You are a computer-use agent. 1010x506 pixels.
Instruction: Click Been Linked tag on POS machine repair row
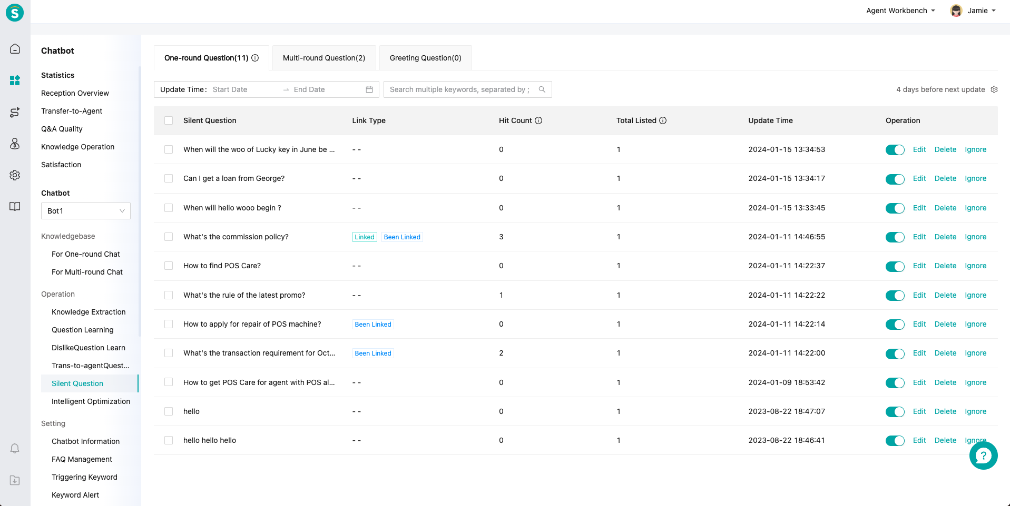(373, 325)
